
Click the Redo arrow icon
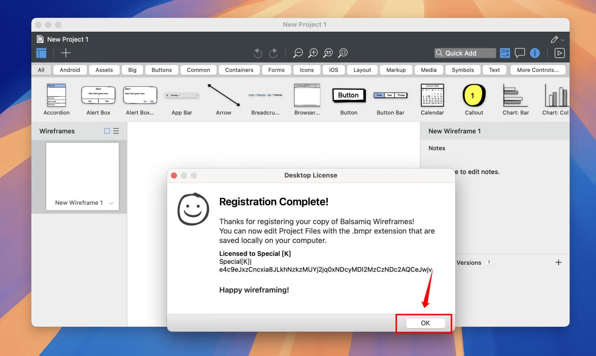273,53
